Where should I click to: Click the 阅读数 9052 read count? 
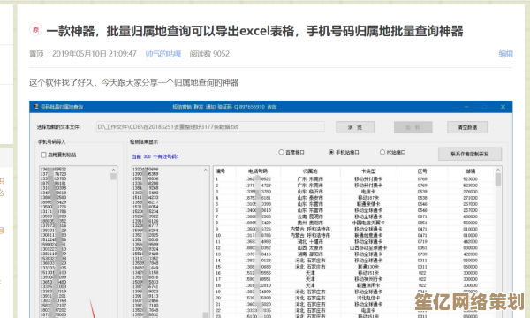209,54
